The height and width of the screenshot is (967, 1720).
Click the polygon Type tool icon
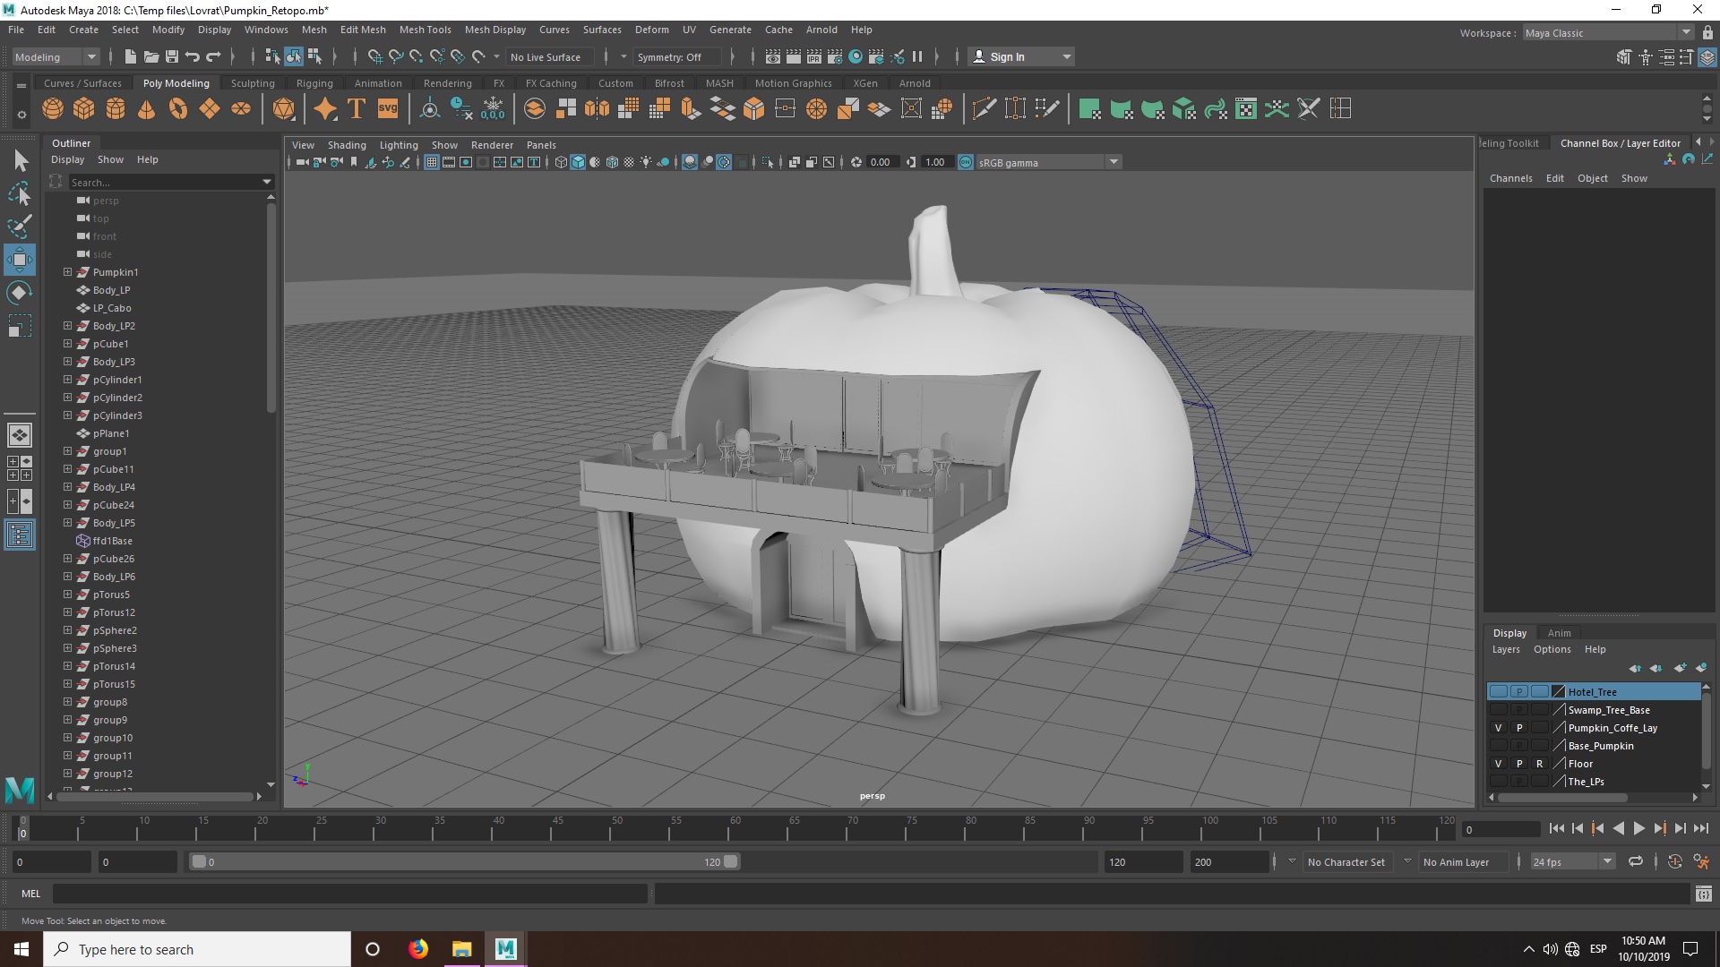click(x=357, y=109)
